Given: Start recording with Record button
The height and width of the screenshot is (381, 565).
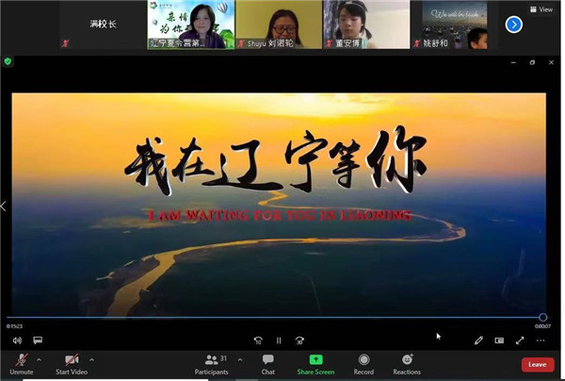Looking at the screenshot, I should coord(363,364).
